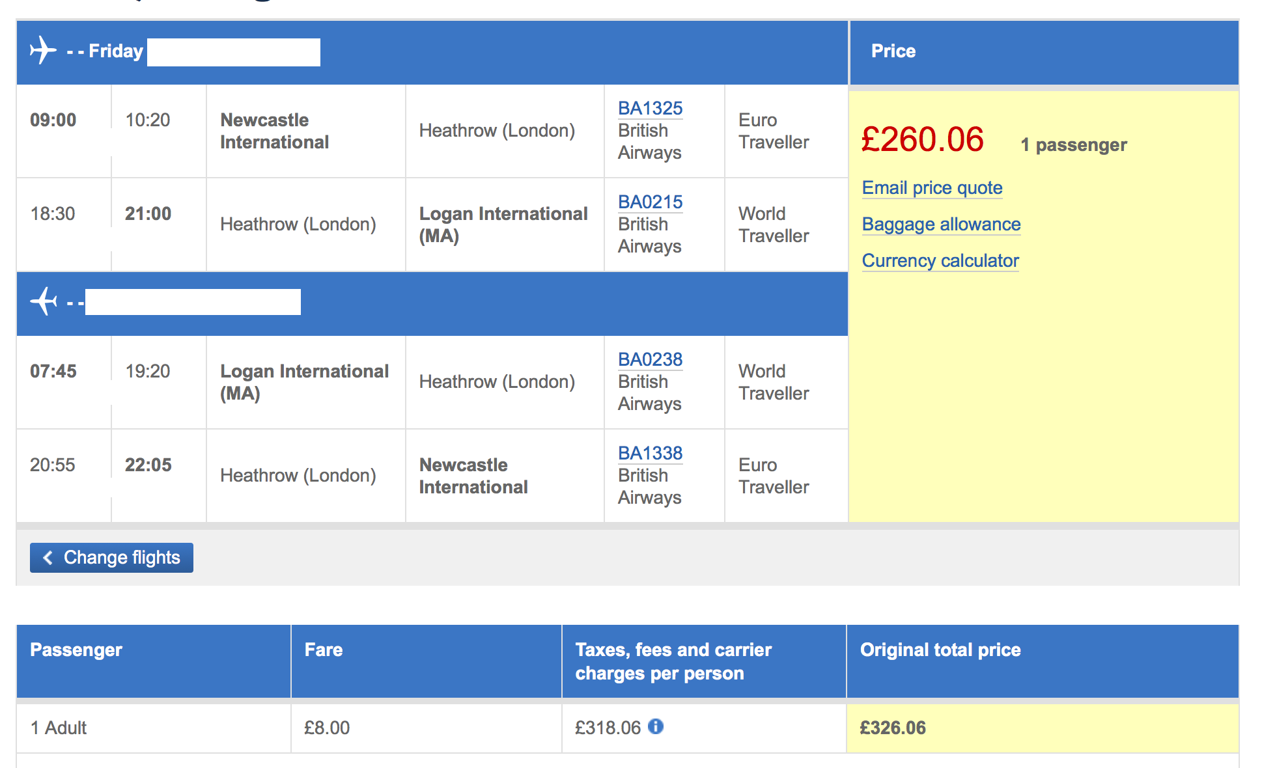This screenshot has width=1262, height=768.
Task: Select the £260.06 price total
Action: click(x=922, y=139)
